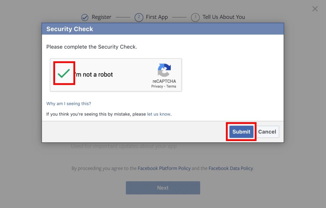Open the reCAPTCHA Privacy link

tap(157, 86)
